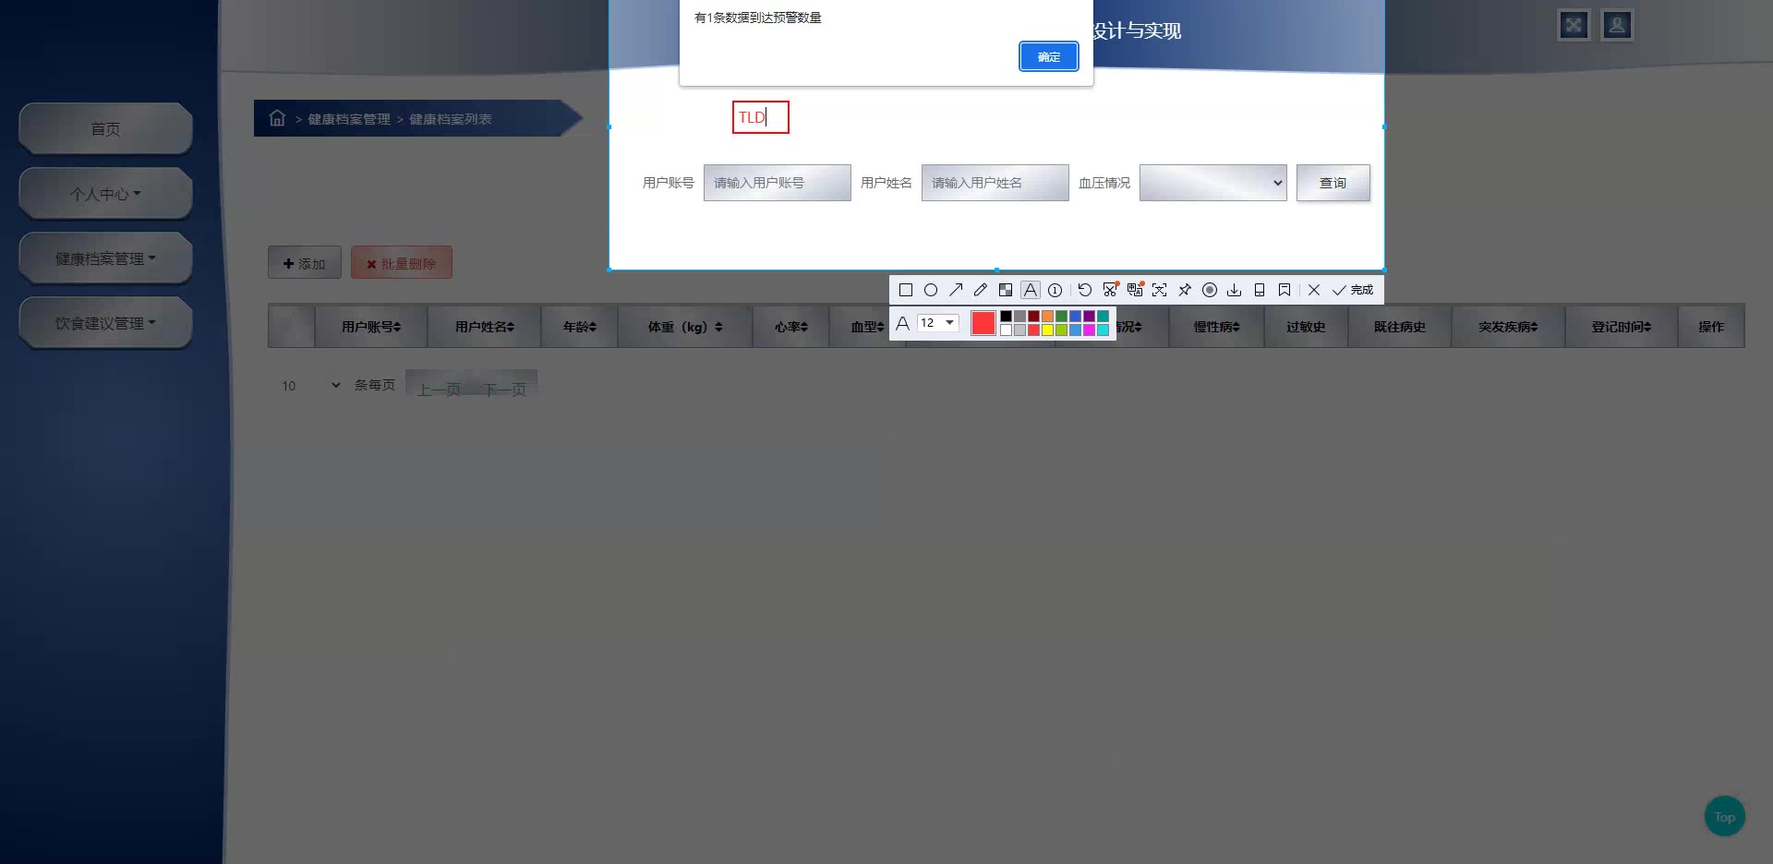Pick the black color swatch
This screenshot has height=864, width=1773.
coord(1007,317)
